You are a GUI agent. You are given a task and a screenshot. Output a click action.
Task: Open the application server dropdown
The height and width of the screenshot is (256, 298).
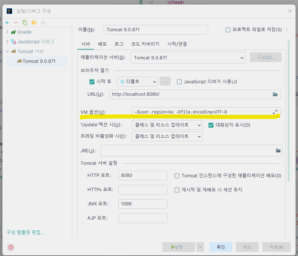[x=188, y=58]
